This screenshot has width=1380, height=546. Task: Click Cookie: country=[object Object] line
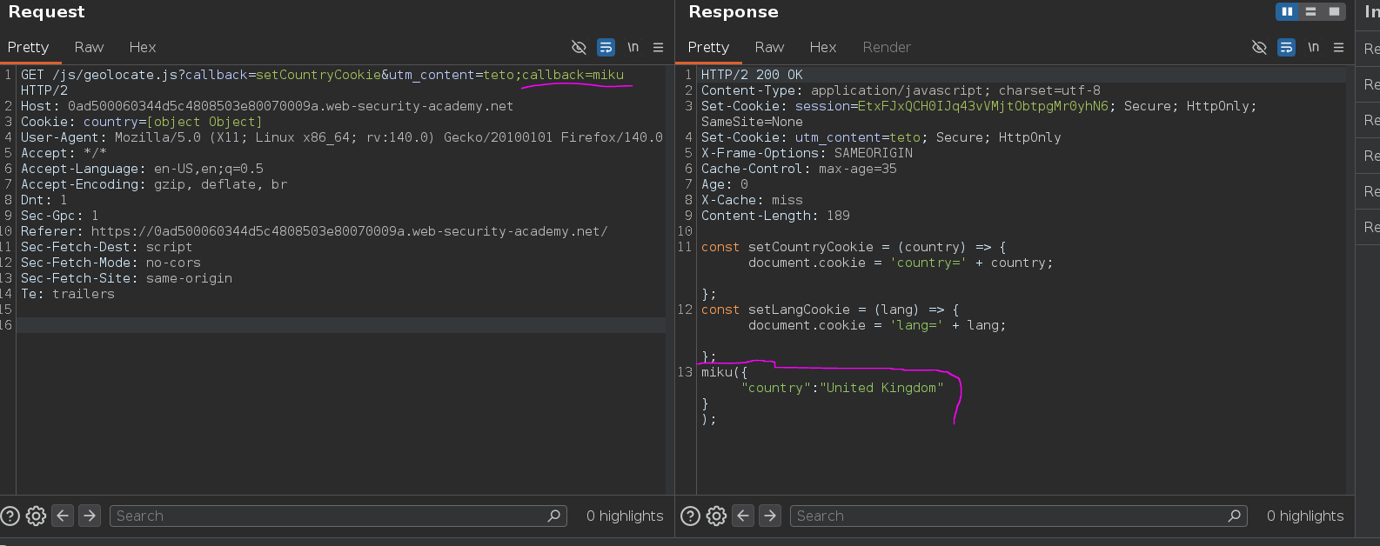(141, 122)
